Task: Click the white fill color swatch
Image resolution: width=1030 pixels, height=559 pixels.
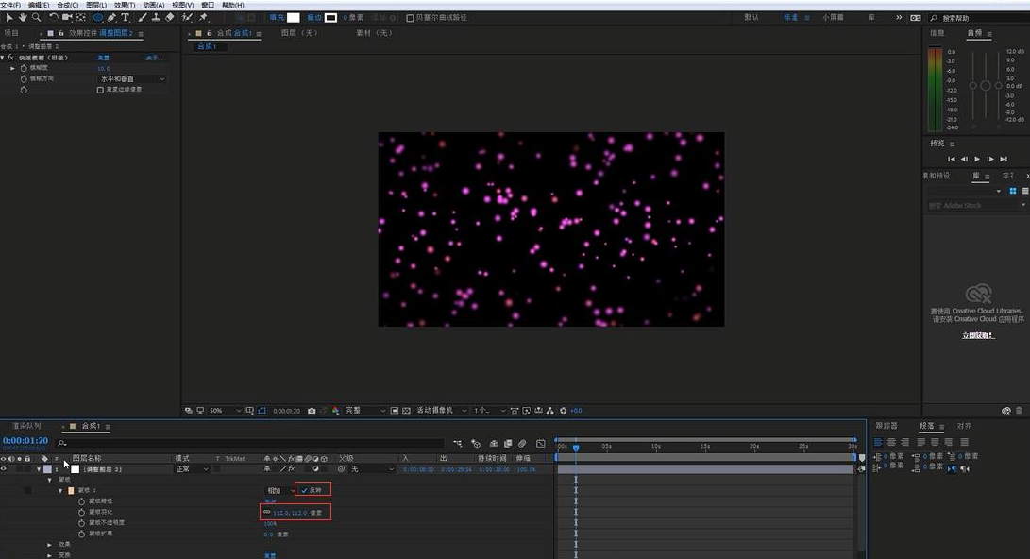Action: point(294,18)
